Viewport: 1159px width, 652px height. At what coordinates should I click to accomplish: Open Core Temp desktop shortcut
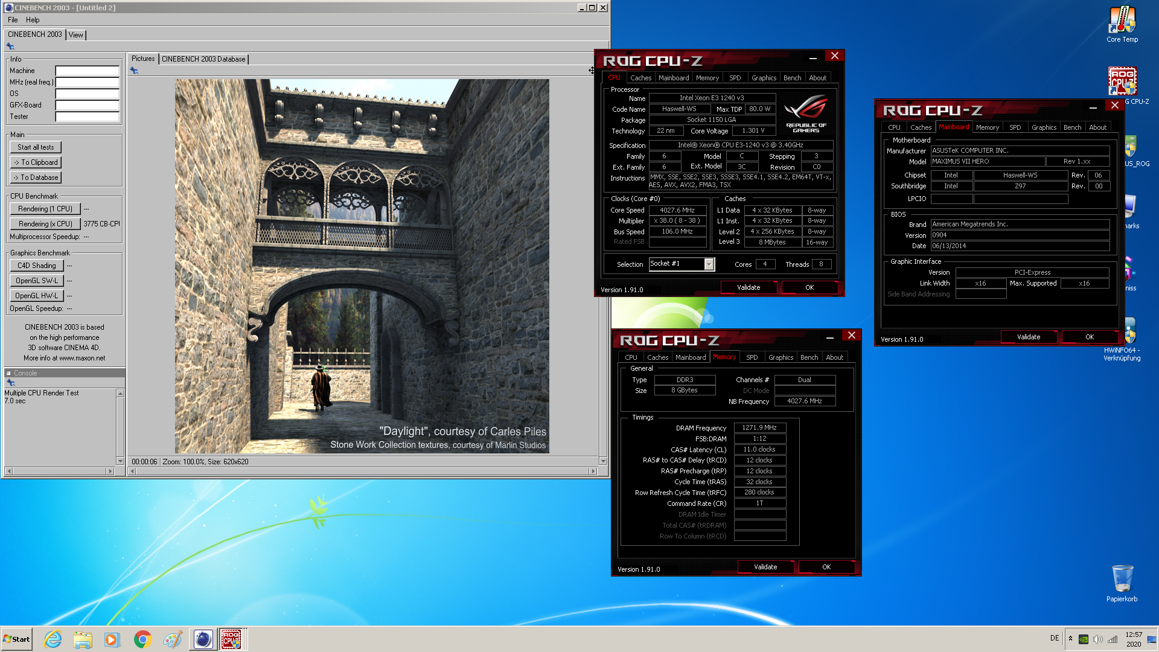[1122, 24]
